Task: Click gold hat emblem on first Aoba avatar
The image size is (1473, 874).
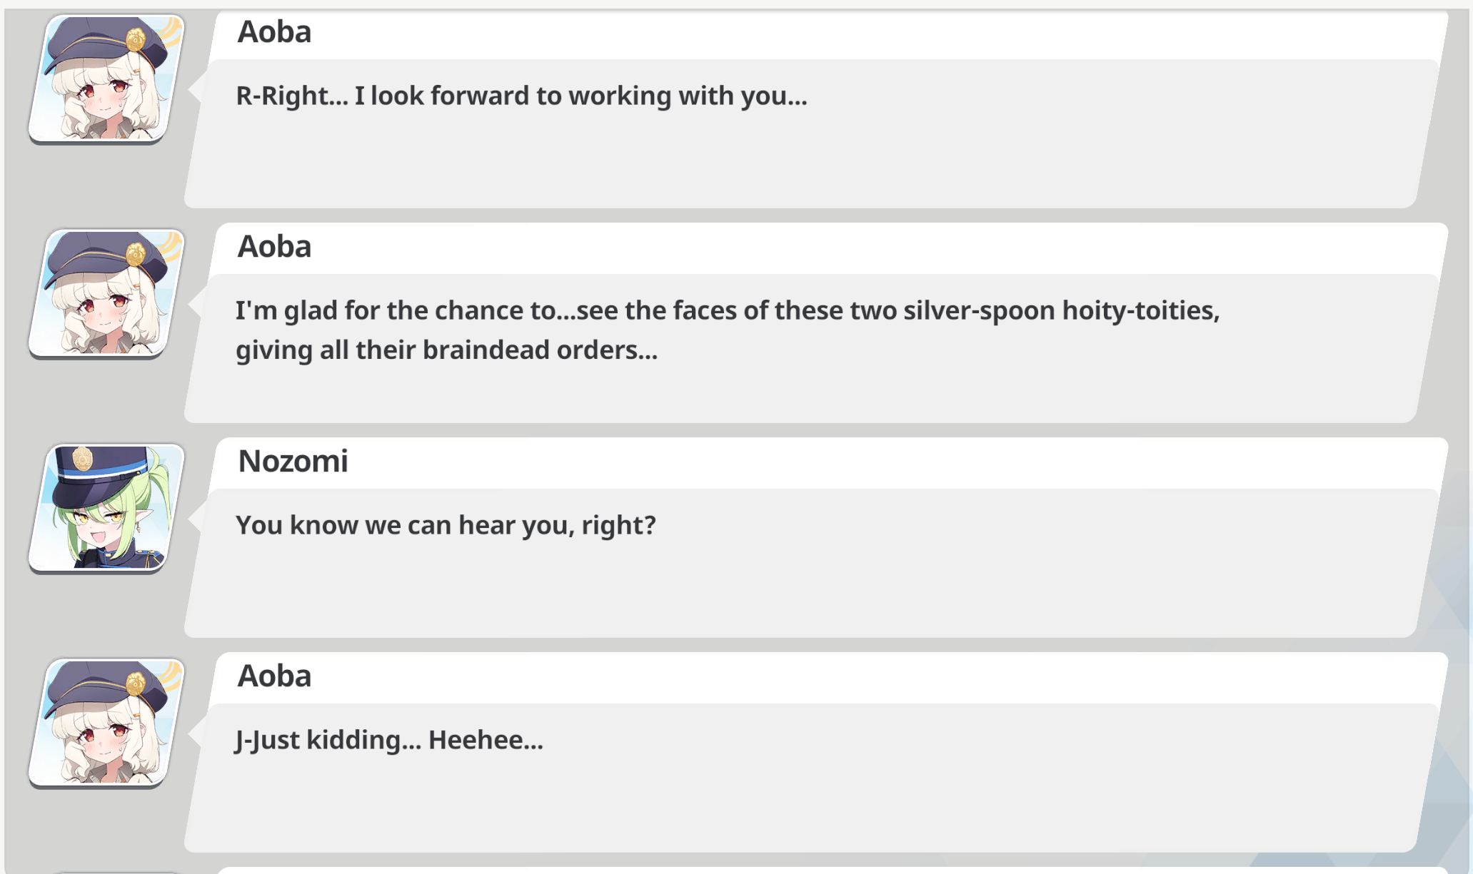Action: click(136, 40)
